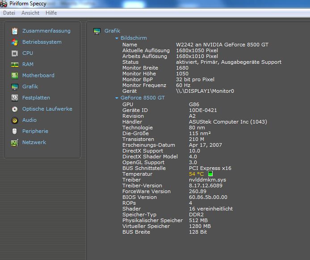Open the Optische Laufwerke section
The height and width of the screenshot is (260, 310).
47,109
